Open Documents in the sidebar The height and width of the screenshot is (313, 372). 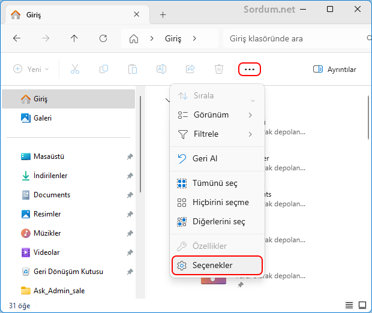point(68,195)
